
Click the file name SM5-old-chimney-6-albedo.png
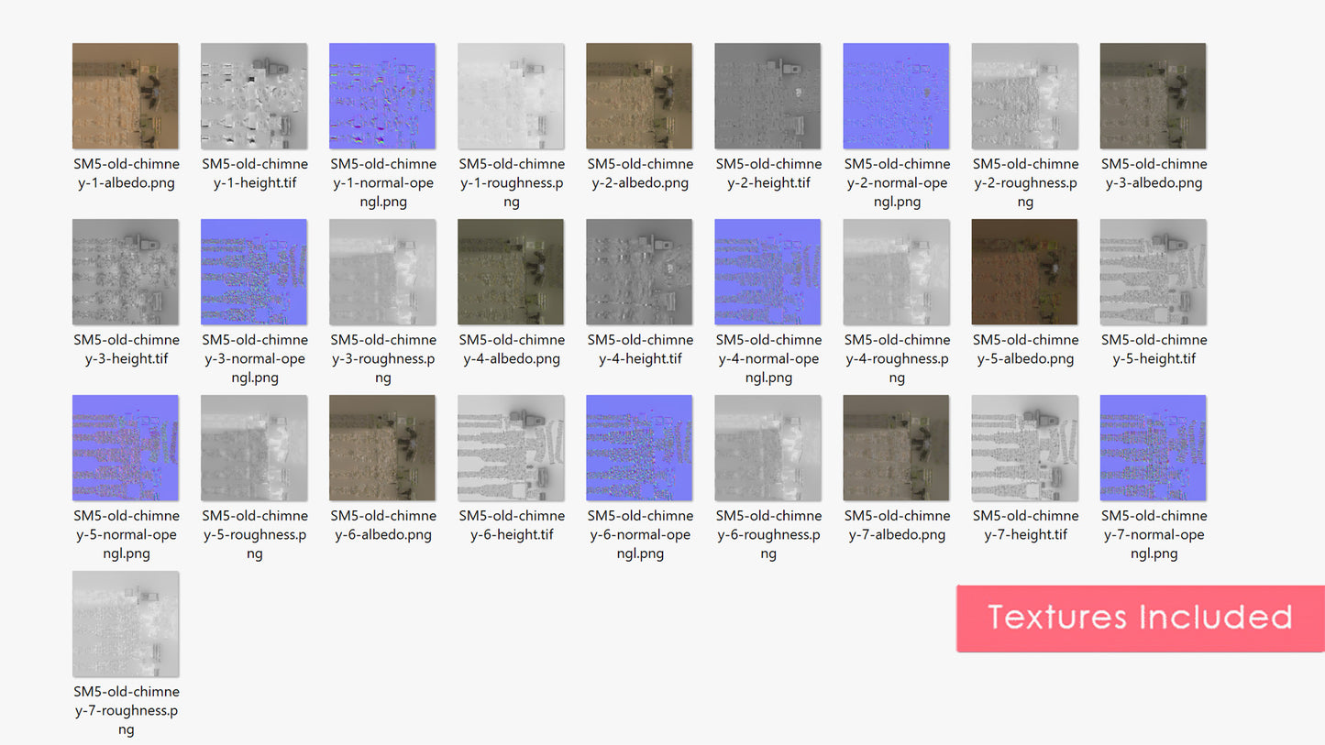coord(383,525)
